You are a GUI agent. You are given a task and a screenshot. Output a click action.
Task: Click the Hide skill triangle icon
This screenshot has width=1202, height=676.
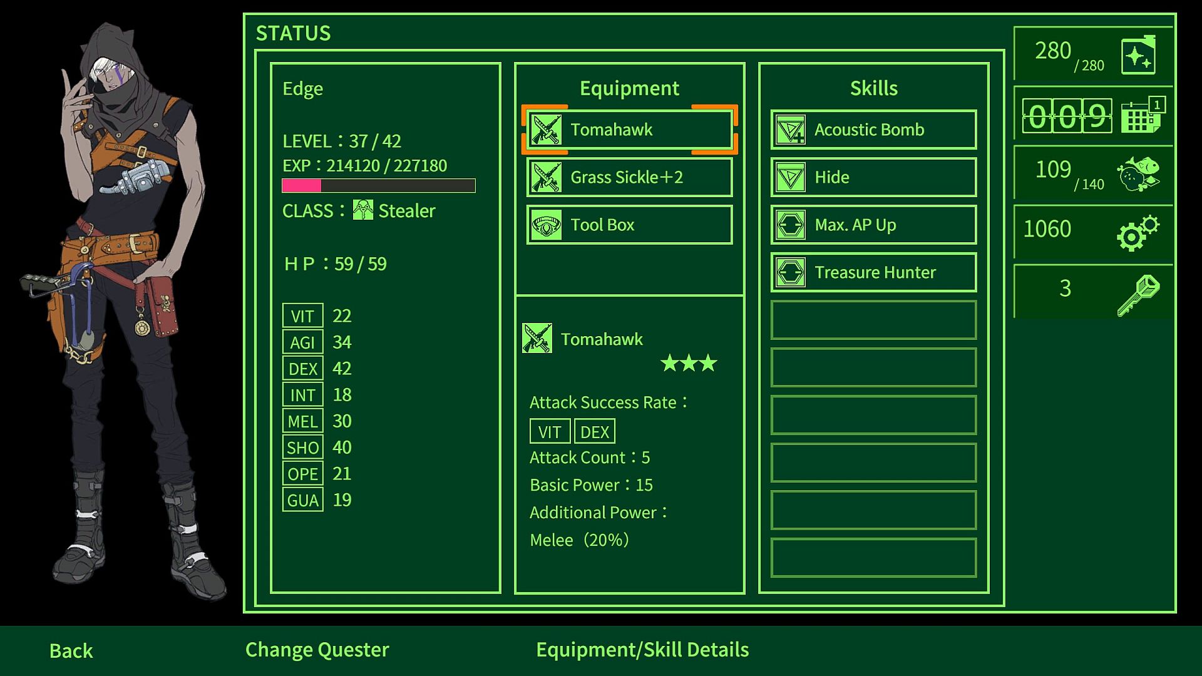pos(790,178)
